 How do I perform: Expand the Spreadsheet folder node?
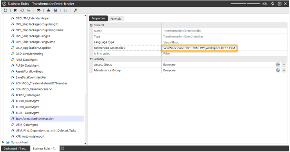[x=3, y=142]
